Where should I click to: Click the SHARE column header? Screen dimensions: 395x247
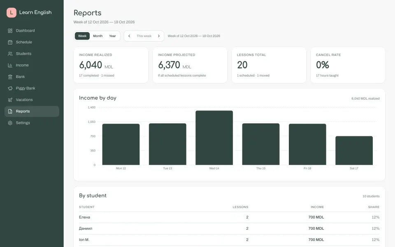[x=374, y=207]
